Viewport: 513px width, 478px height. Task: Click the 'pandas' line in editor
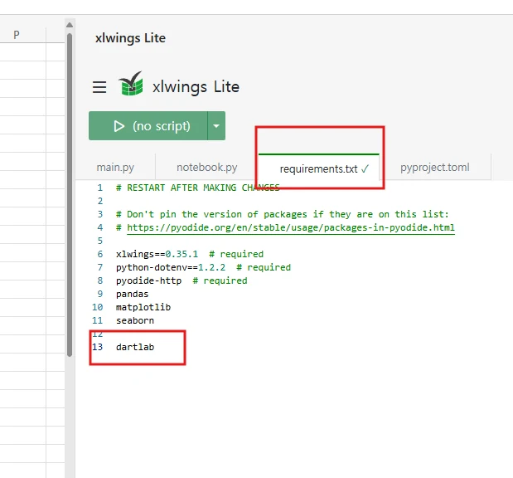tap(132, 295)
